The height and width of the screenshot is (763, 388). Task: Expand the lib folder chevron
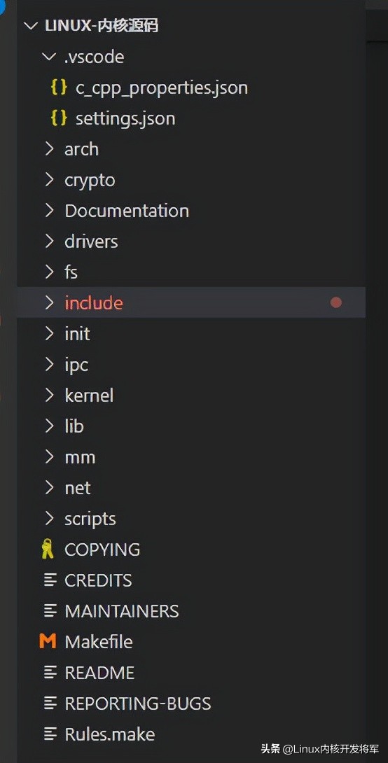49,426
